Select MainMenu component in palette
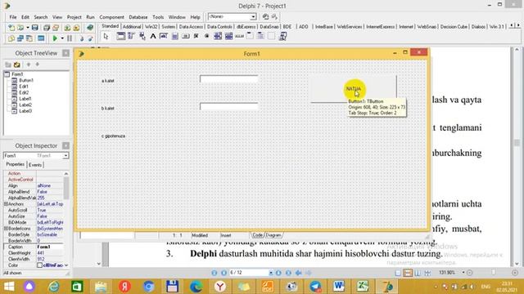 pos(131,36)
